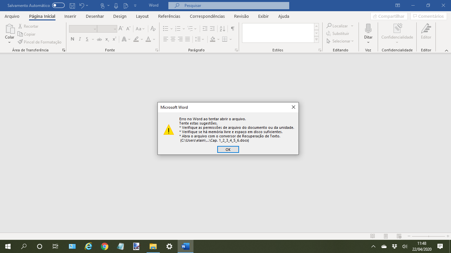Click the Save floppy disk icon
The height and width of the screenshot is (253, 451).
[x=72, y=6]
